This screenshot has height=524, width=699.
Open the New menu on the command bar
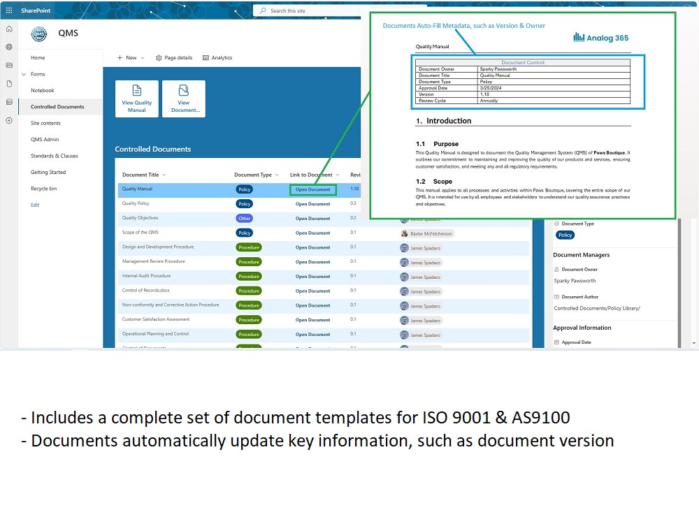point(131,57)
